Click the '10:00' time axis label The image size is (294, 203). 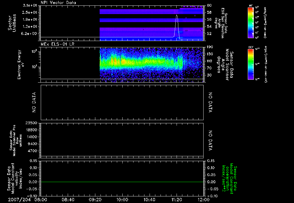122,200
